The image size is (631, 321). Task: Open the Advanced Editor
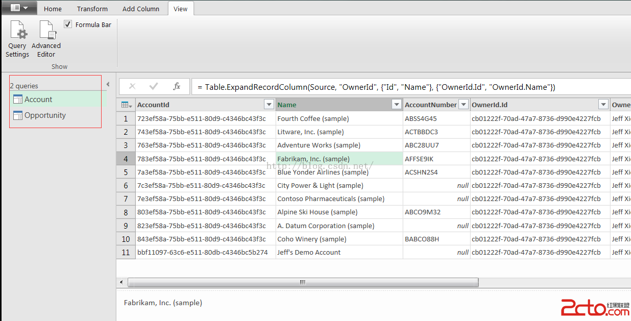point(46,39)
